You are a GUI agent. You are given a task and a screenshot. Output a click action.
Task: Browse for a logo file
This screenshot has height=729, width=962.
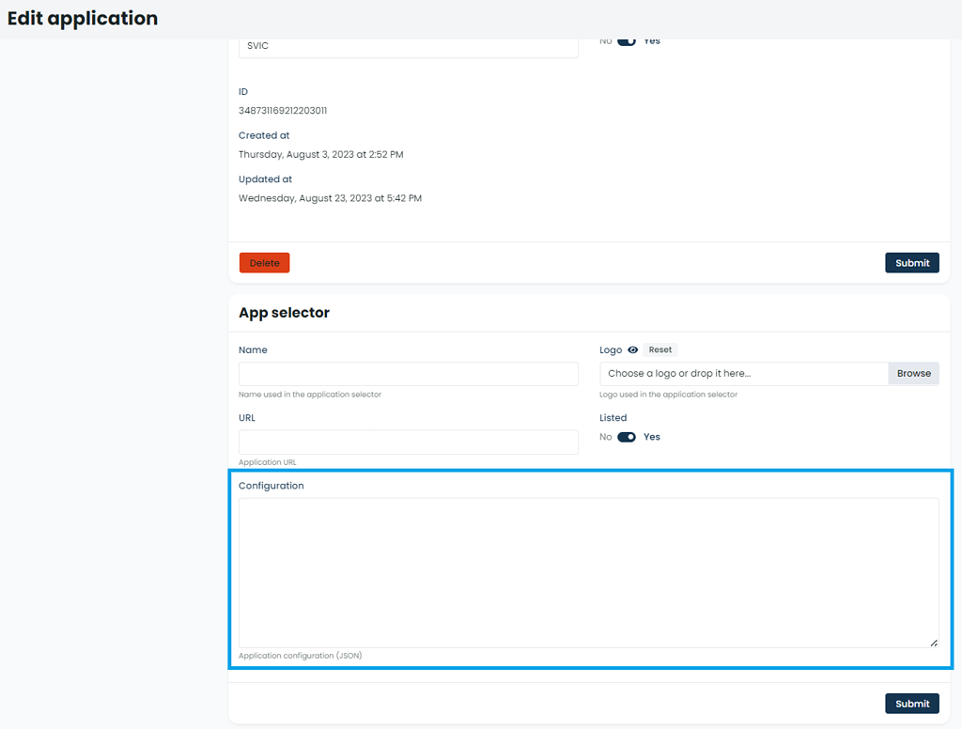point(912,373)
